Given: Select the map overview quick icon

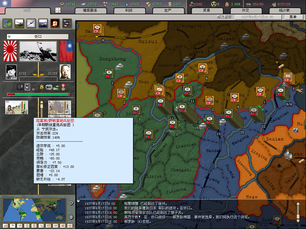Looking at the screenshot, I should coord(7,23).
